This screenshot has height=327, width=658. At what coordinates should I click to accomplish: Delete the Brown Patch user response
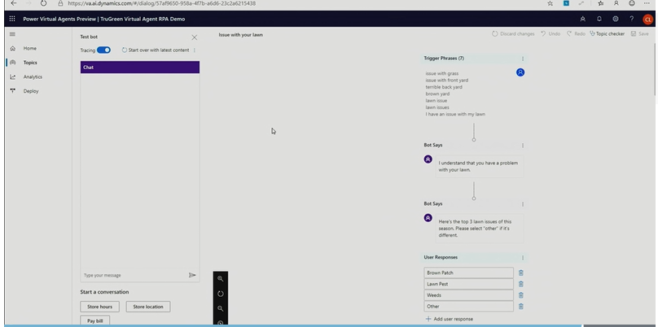[x=521, y=273]
